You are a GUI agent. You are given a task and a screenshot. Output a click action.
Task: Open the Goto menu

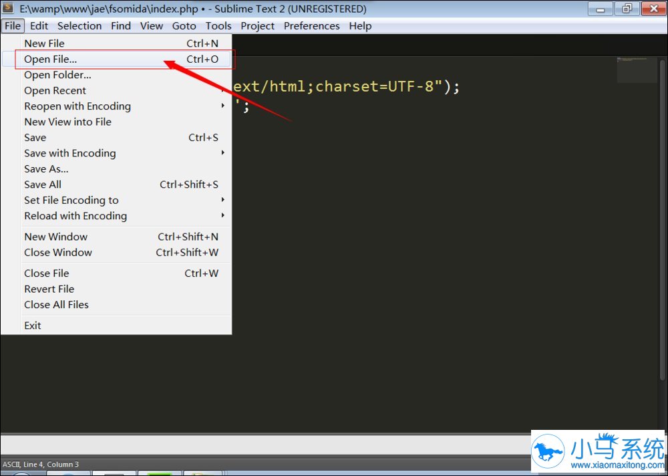pyautogui.click(x=184, y=26)
